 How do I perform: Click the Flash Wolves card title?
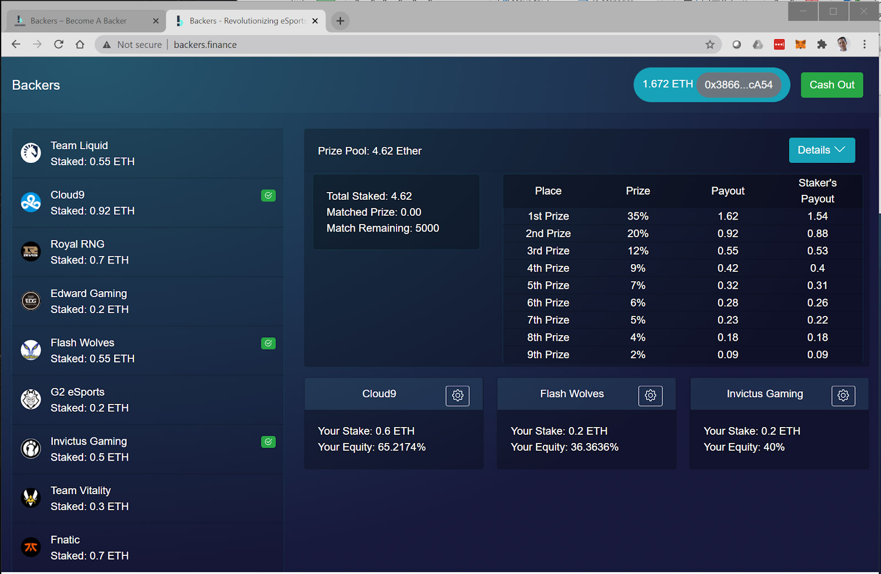[572, 393]
